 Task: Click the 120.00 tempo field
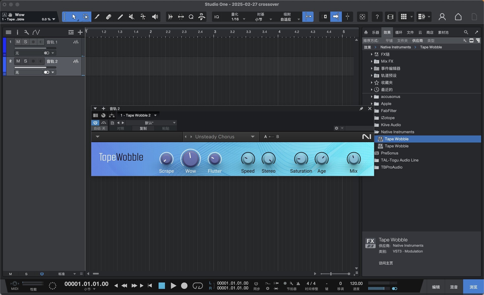pyautogui.click(x=356, y=283)
